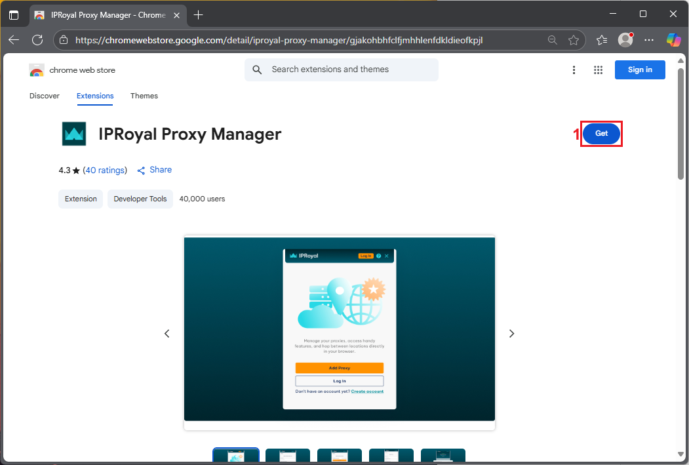Click the browser back arrow
Viewport: 689px width, 465px height.
pyautogui.click(x=14, y=40)
